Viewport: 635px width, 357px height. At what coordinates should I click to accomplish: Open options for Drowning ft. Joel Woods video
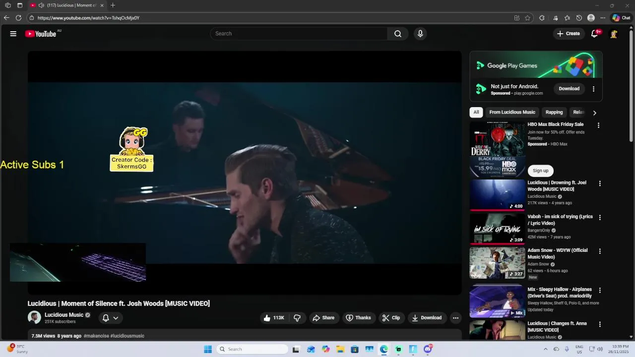[600, 183]
